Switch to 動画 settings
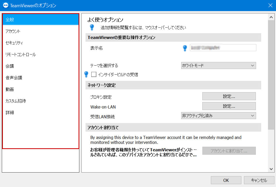The width and height of the screenshot is (276, 187). (41, 89)
